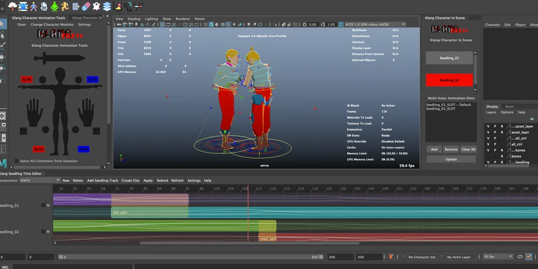The width and height of the screenshot is (538, 269).
Task: Open the viewport View menu
Action: [x=119, y=19]
